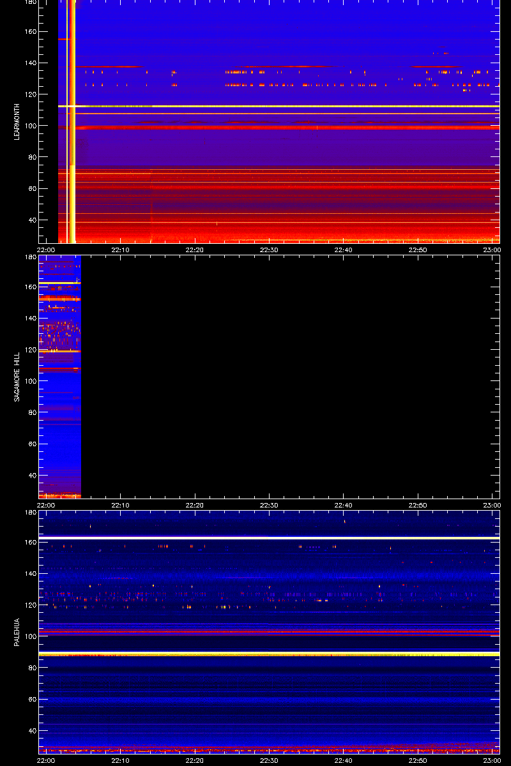Click the 22:00 time label under Palehua plot
Image resolution: width=511 pixels, height=766 pixels.
(x=46, y=760)
